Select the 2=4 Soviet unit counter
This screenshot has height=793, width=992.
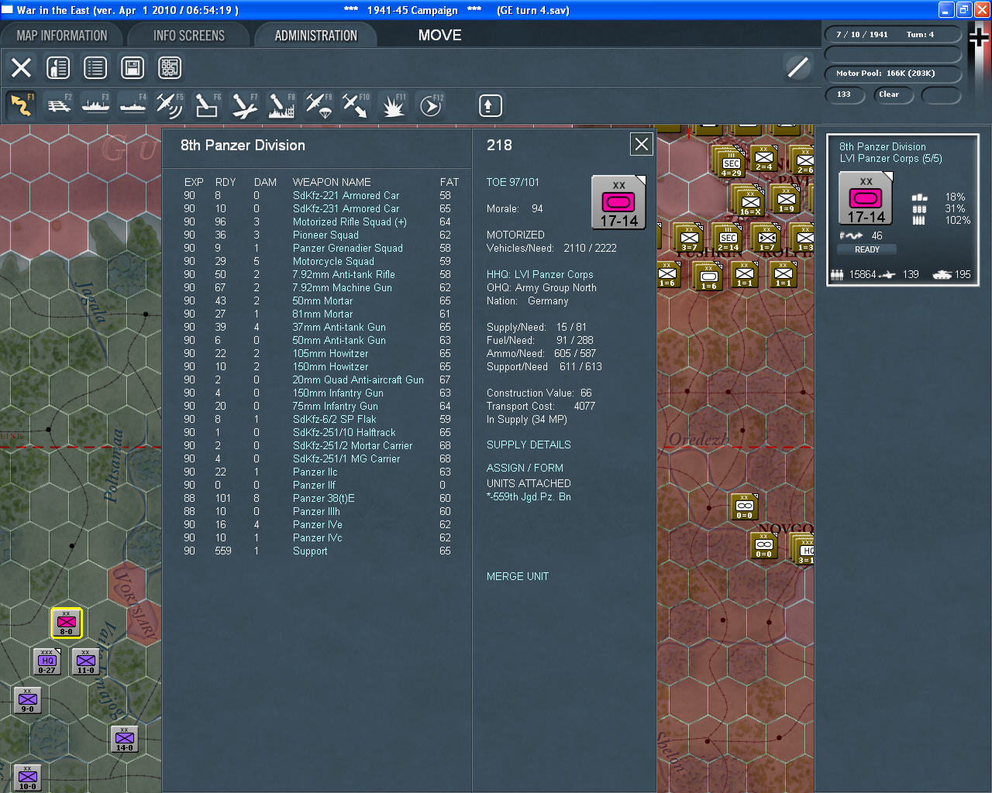[764, 160]
